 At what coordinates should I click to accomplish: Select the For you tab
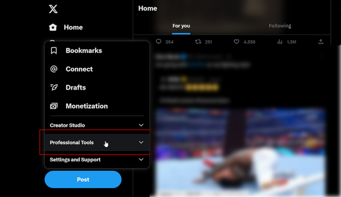(x=181, y=26)
